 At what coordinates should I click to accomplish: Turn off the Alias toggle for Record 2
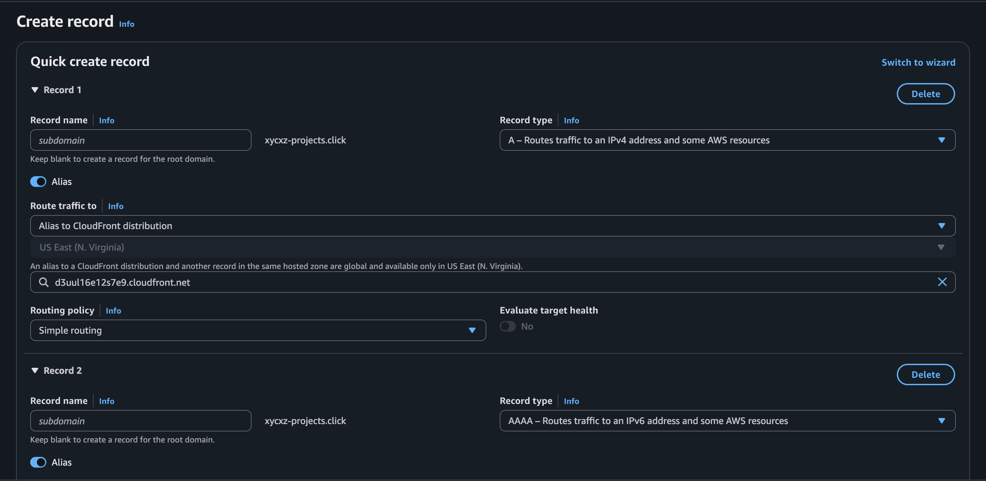(x=38, y=462)
